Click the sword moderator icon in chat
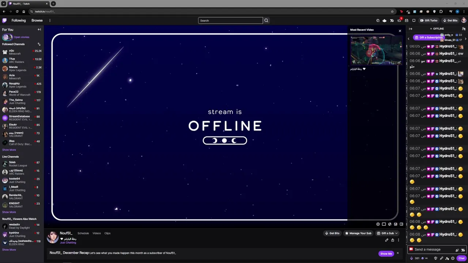The width and height of the screenshot is (468, 263). point(442,258)
